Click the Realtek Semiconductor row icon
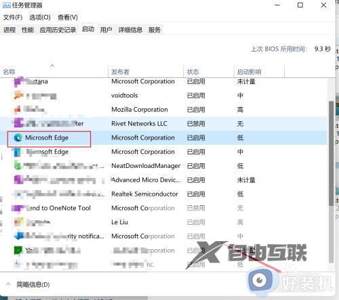339x300 pixels. [x=18, y=194]
